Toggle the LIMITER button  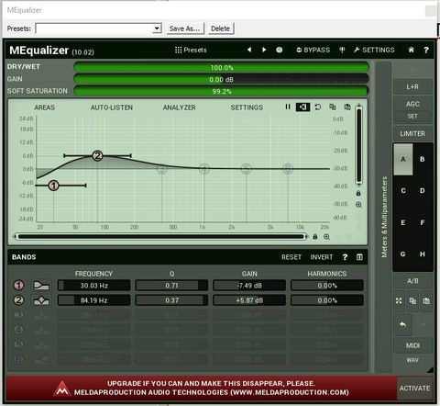tap(412, 134)
